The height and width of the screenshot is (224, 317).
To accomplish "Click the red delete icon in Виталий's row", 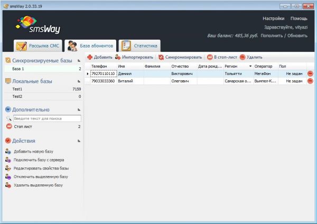I will click(310, 81).
